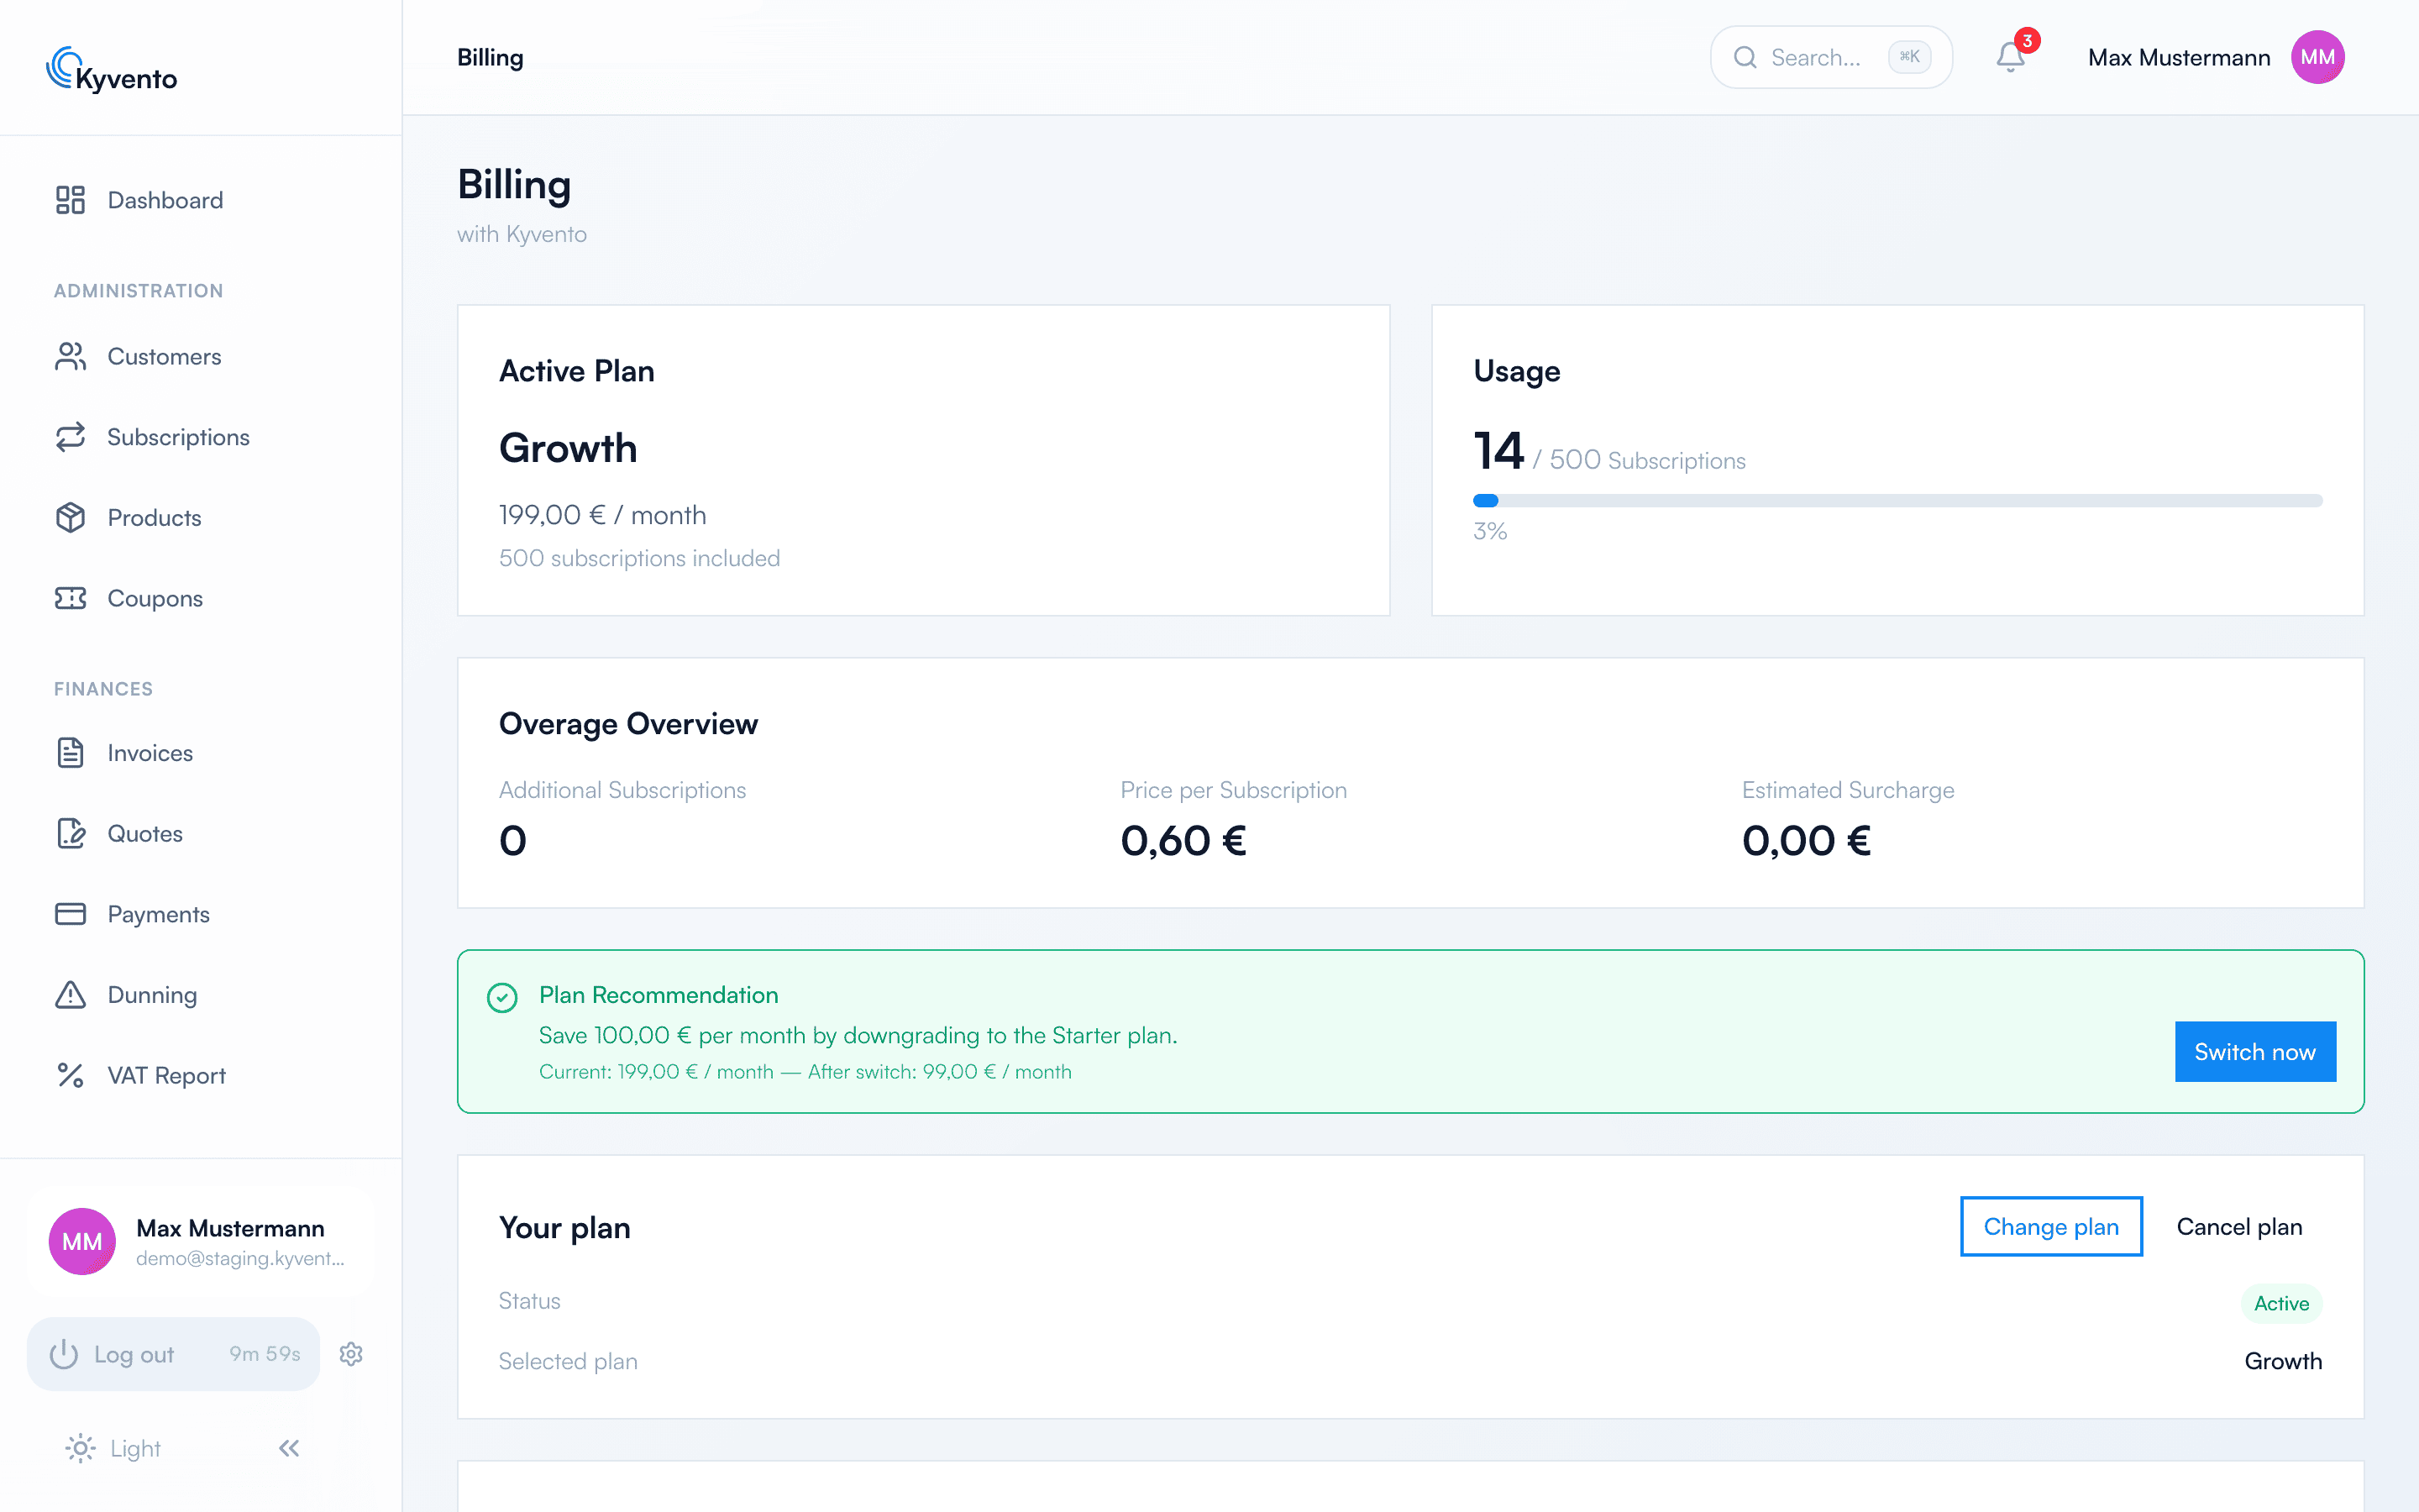Click '0,60 €' price per subscription
Viewport: 2419px width, 1512px height.
click(x=1183, y=841)
